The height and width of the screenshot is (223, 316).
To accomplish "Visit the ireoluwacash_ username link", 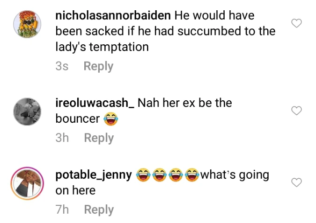I will pyautogui.click(x=95, y=103).
